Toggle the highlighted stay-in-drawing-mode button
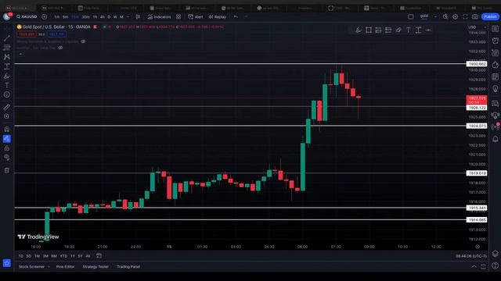This screenshot has height=281, width=501. click(7, 139)
